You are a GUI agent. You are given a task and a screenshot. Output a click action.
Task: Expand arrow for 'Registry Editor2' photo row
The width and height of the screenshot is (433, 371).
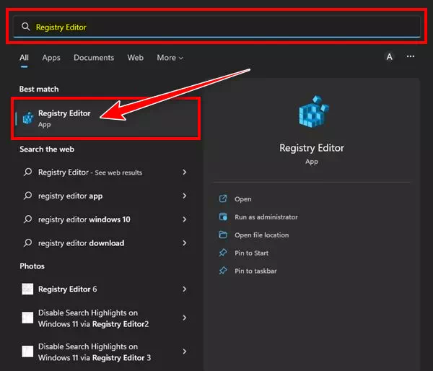point(185,318)
